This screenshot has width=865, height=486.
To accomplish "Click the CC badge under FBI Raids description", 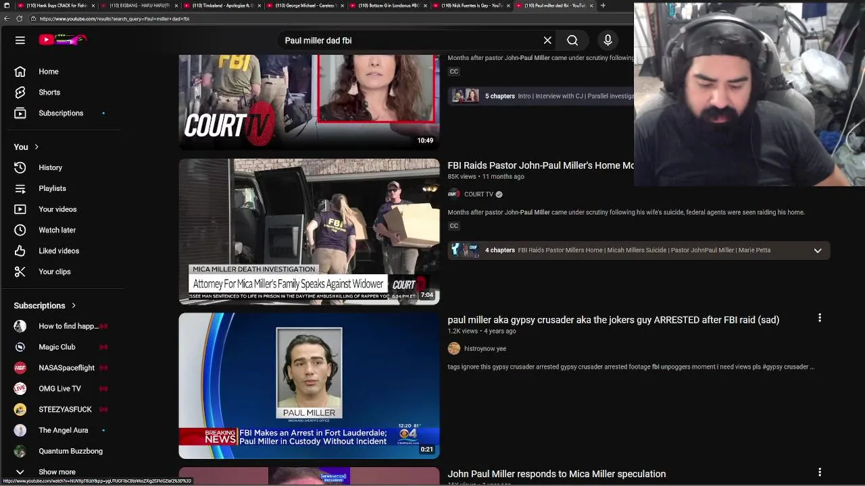I will [x=454, y=226].
